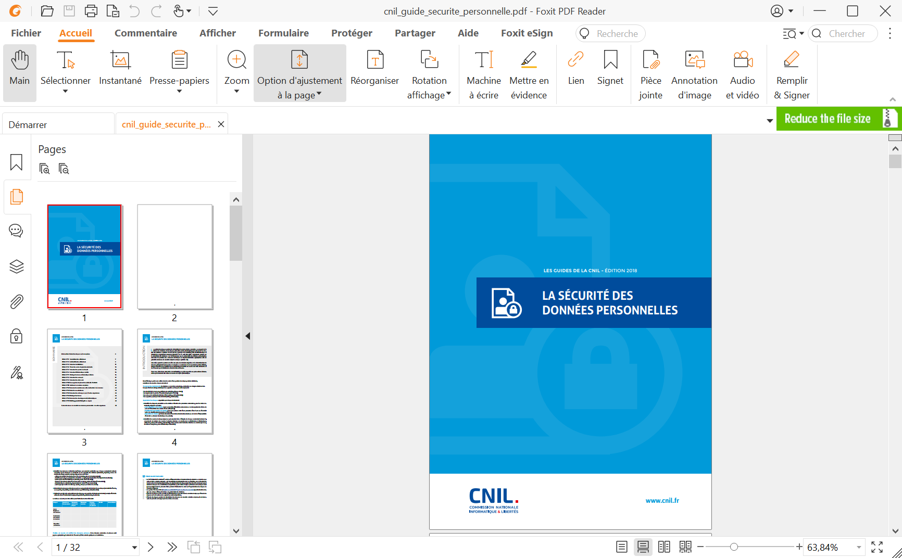Go to the next page arrow

click(151, 547)
